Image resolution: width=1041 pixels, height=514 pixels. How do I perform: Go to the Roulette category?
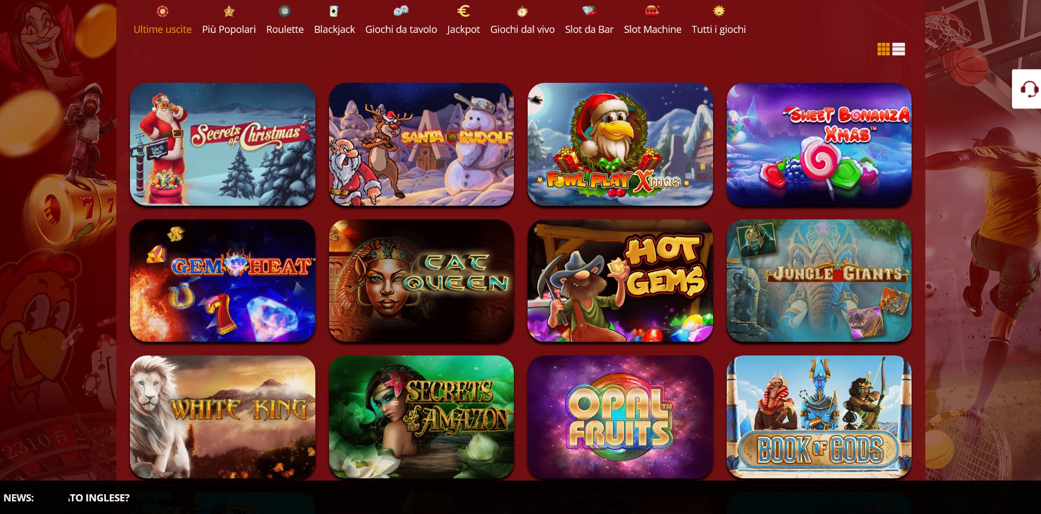pos(285,30)
